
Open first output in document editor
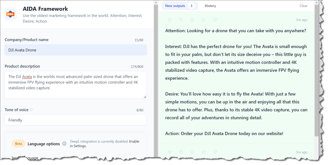[192, 20]
